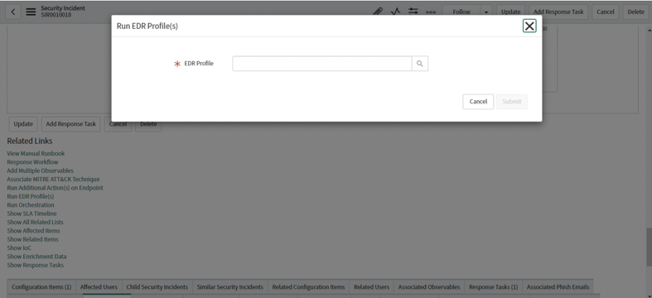
Task: Submit the EDR Profile selection
Action: pyautogui.click(x=512, y=102)
